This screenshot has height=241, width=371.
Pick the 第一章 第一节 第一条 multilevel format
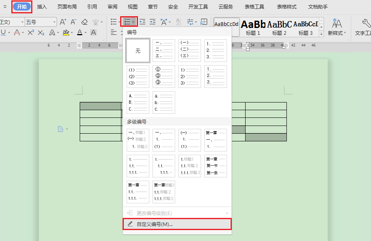(x=216, y=166)
